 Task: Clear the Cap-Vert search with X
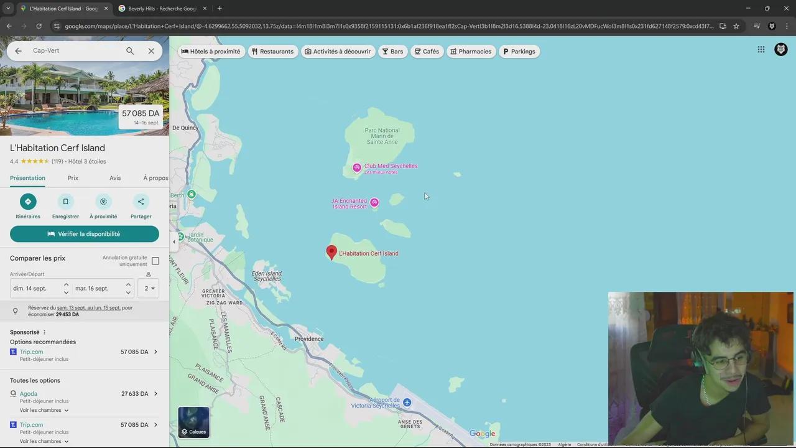tap(151, 51)
